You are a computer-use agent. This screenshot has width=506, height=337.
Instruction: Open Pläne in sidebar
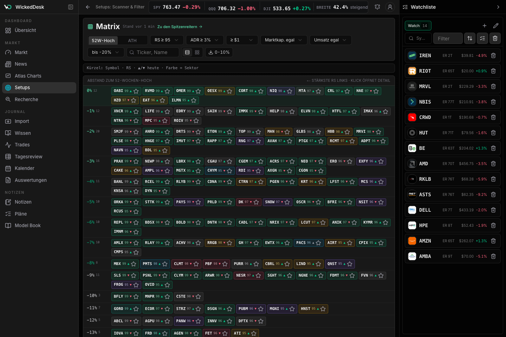click(39, 214)
